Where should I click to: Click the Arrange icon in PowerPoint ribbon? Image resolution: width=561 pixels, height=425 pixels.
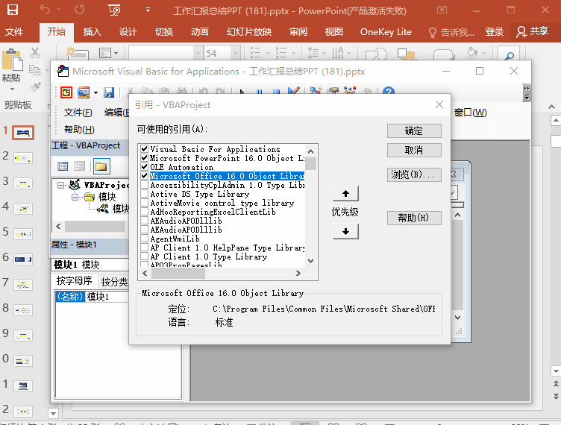(406, 54)
